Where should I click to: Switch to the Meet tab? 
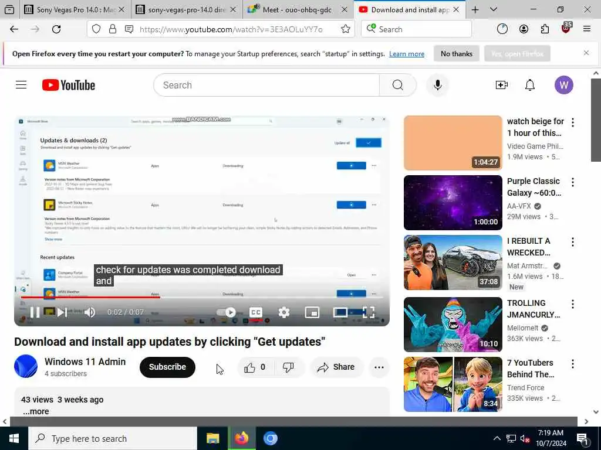(x=298, y=9)
